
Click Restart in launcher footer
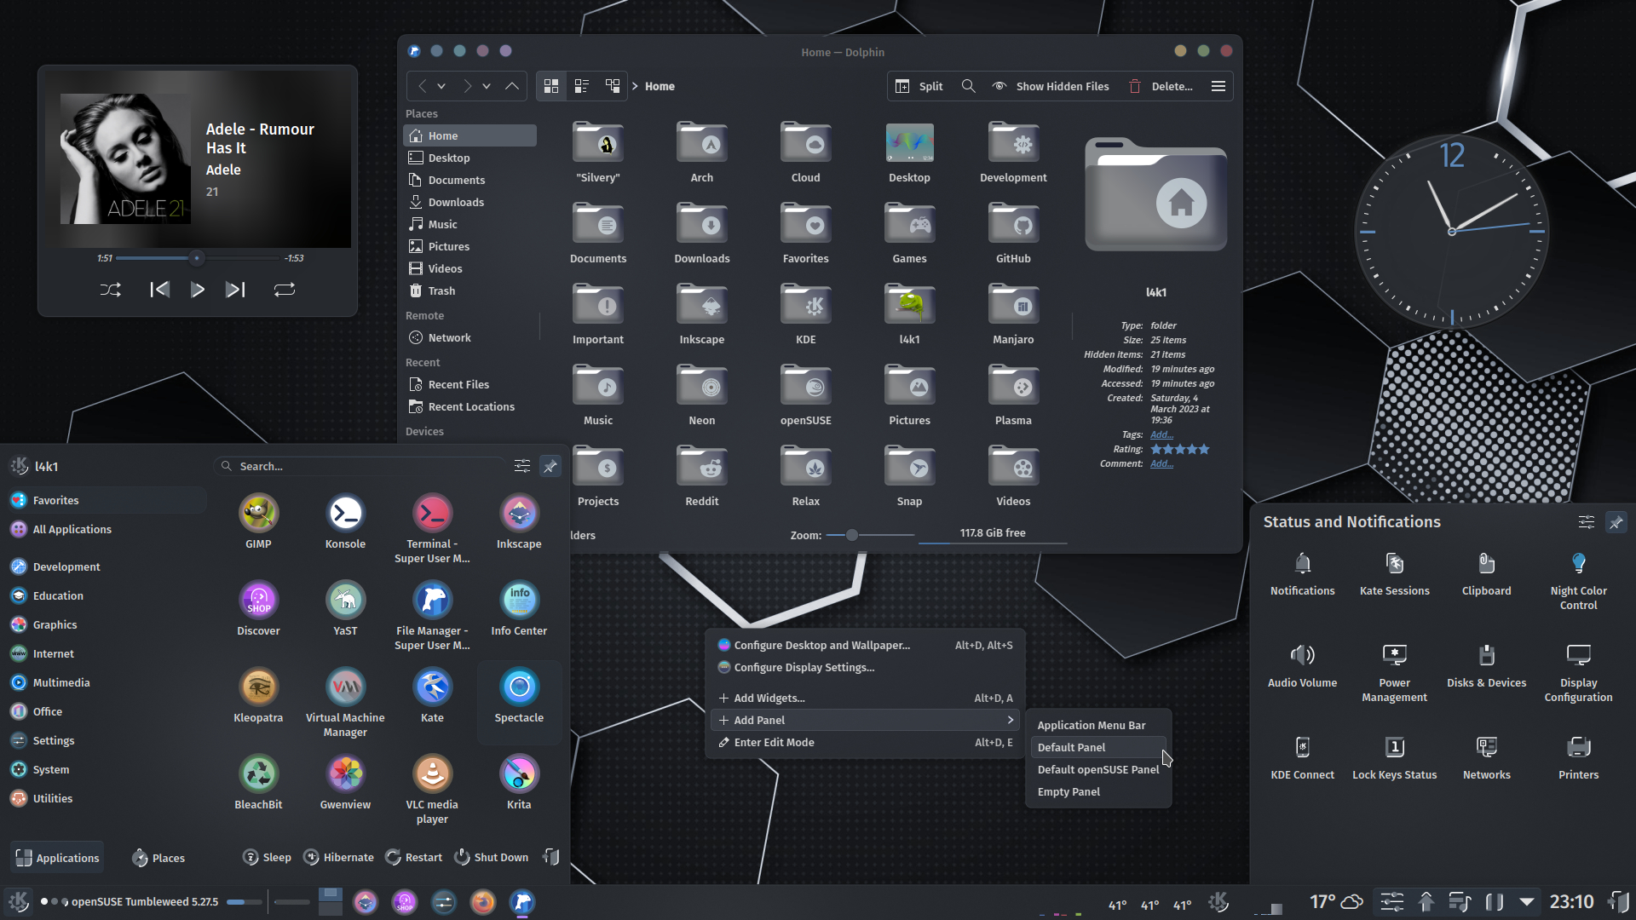tap(414, 857)
